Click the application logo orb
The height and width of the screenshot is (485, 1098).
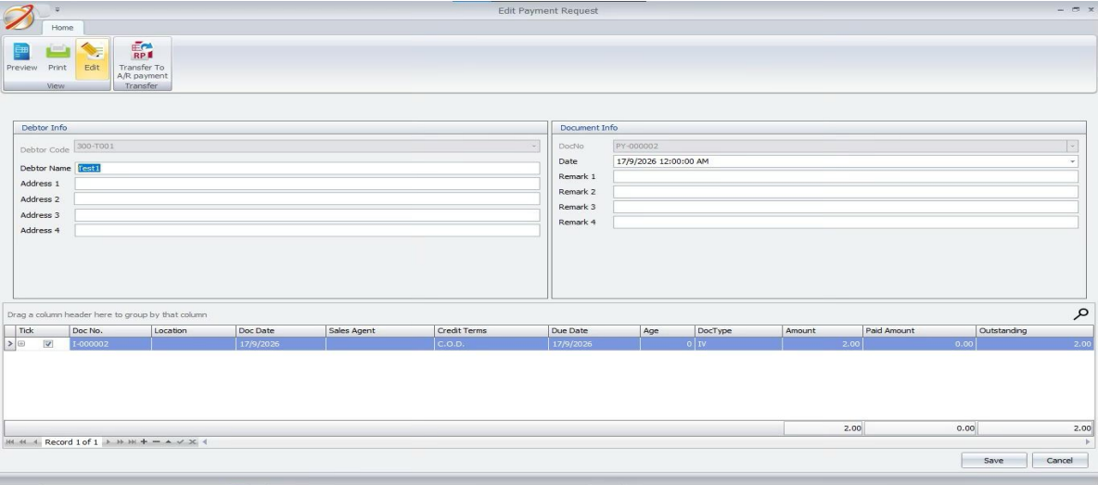pos(19,17)
